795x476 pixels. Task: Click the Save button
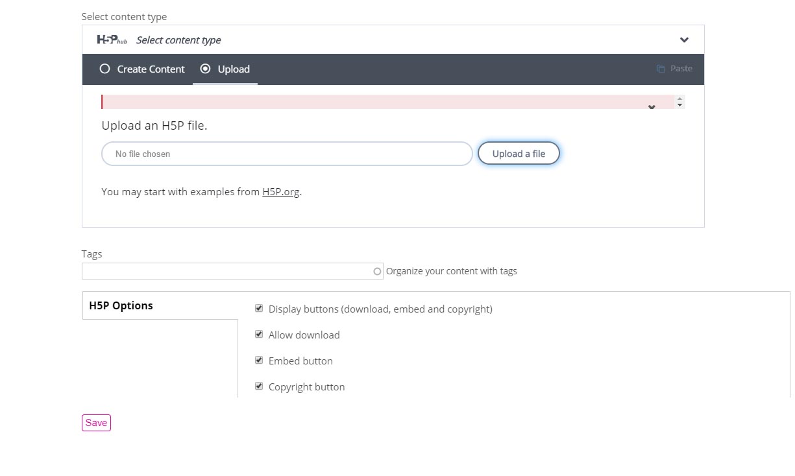(x=95, y=422)
